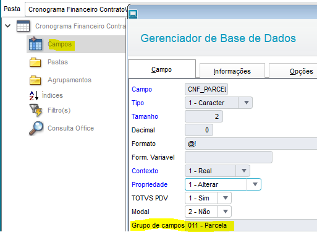Open the Propriedade dropdown arrow
Screen dimensions: 317x232
pyautogui.click(x=255, y=184)
